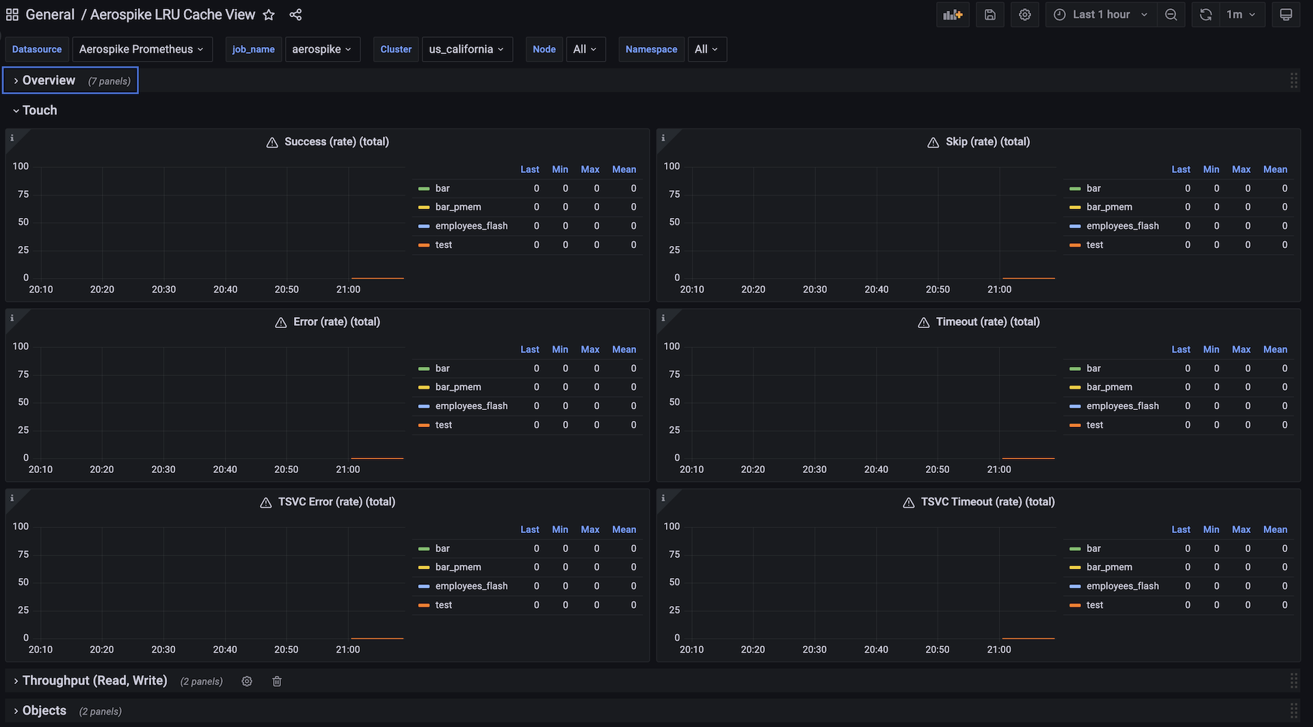The image size is (1313, 727).
Task: Click alert icon on Success (rate) panel title
Action: 272,142
